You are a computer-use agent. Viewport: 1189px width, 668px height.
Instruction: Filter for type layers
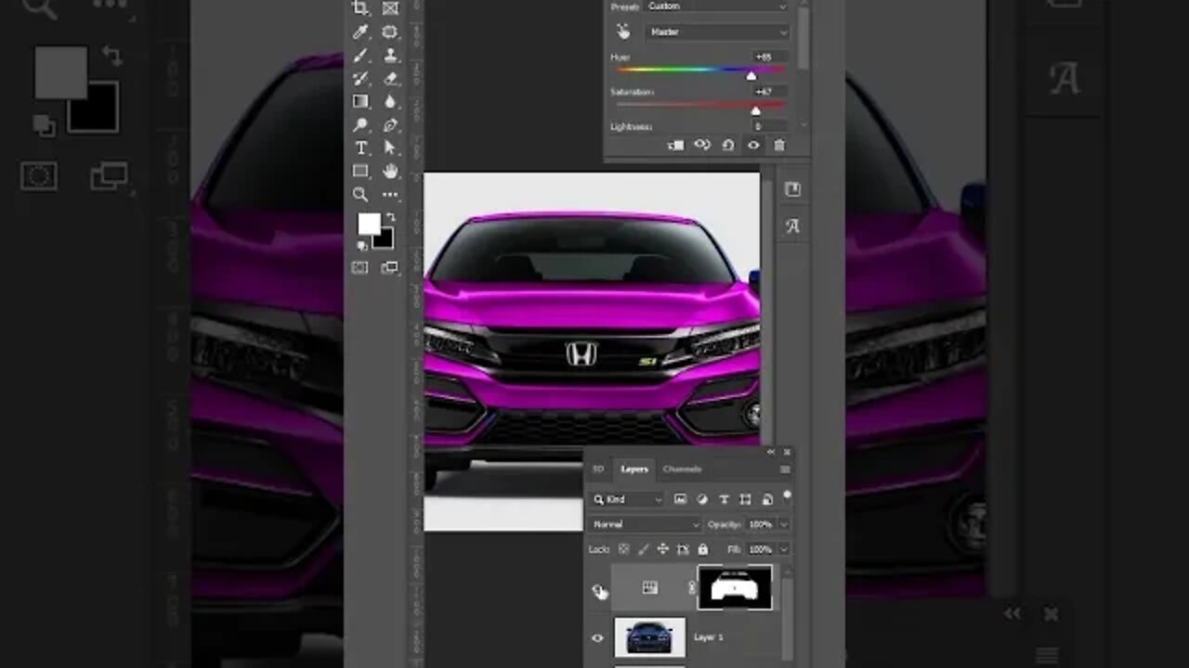pos(724,499)
